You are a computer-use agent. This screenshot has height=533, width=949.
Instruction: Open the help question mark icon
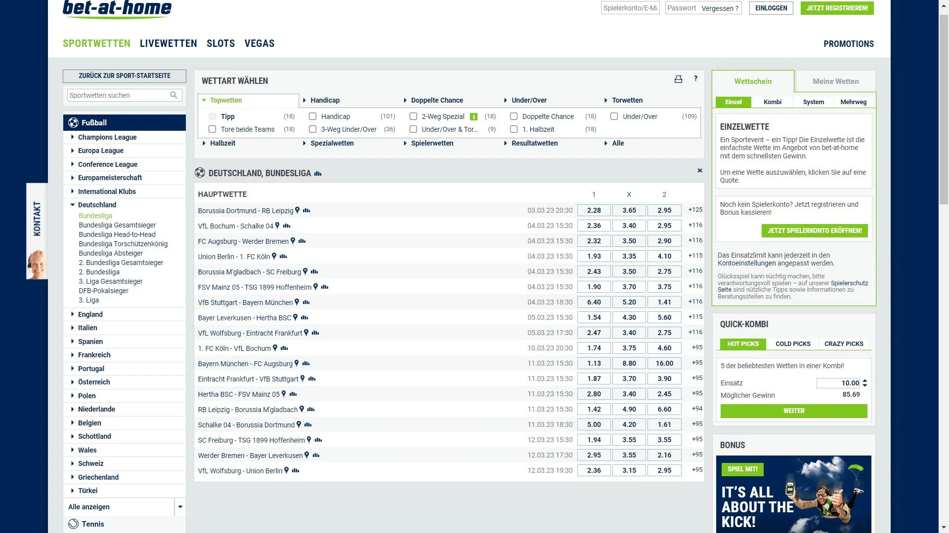coord(695,78)
